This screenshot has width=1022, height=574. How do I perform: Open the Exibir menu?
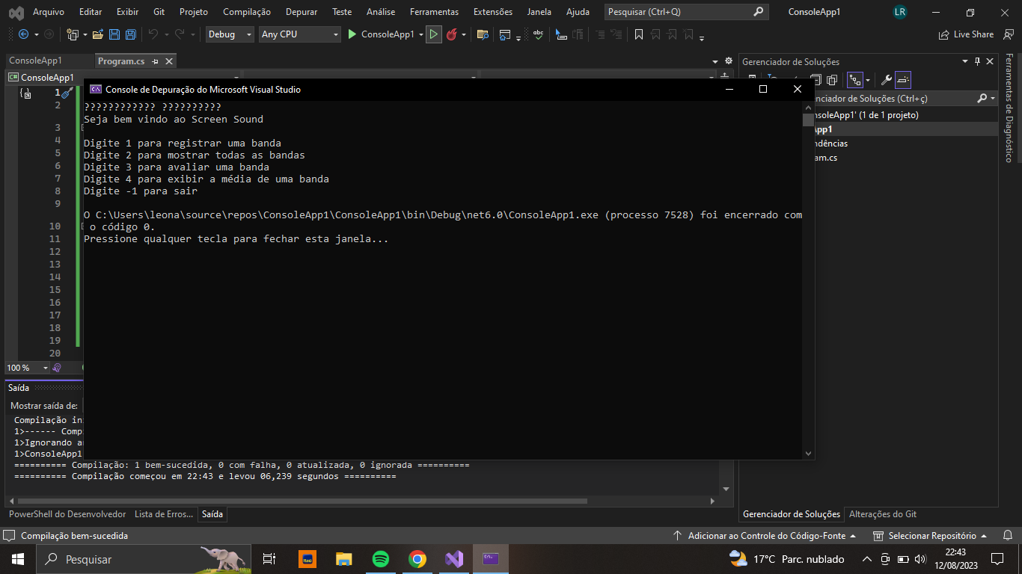tap(127, 12)
